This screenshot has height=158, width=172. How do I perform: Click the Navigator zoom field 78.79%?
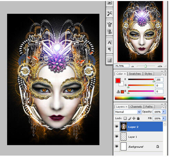(122, 66)
